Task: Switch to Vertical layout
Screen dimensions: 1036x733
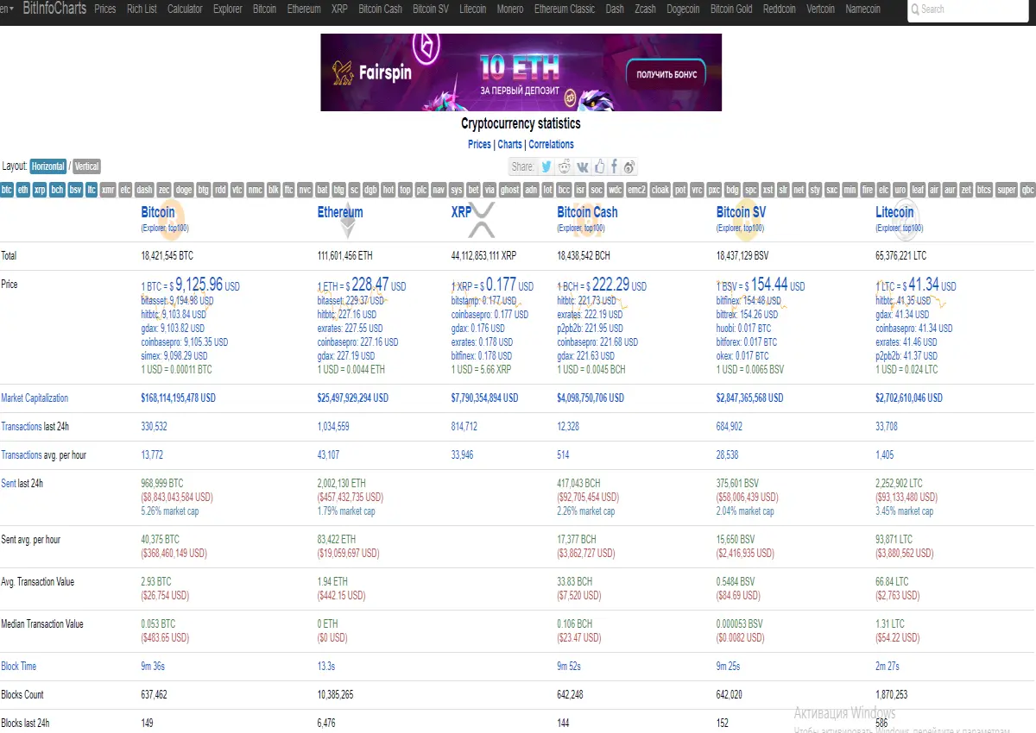Action: pos(86,166)
